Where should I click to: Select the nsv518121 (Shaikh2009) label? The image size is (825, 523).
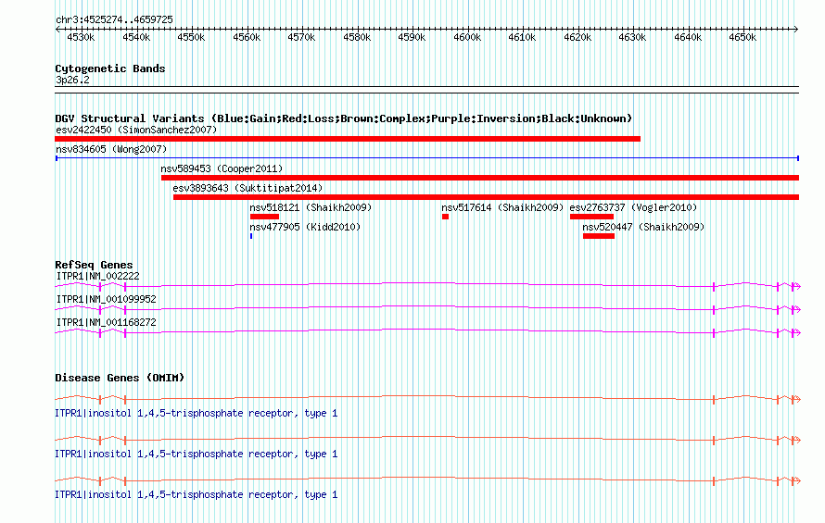311,207
